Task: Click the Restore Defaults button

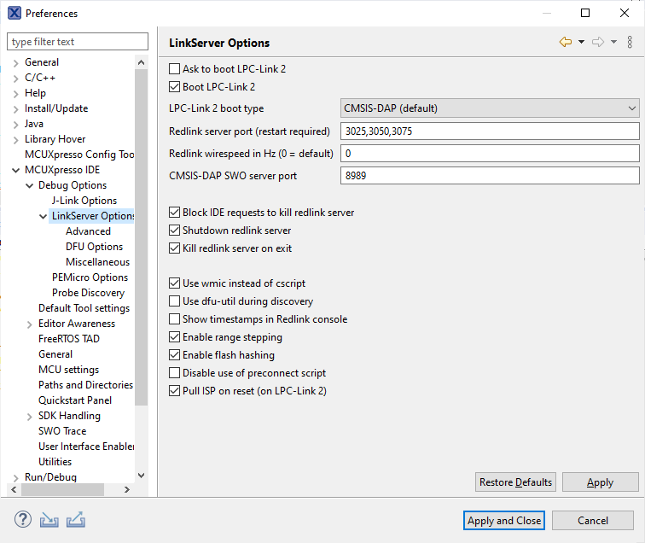Action: 515,482
